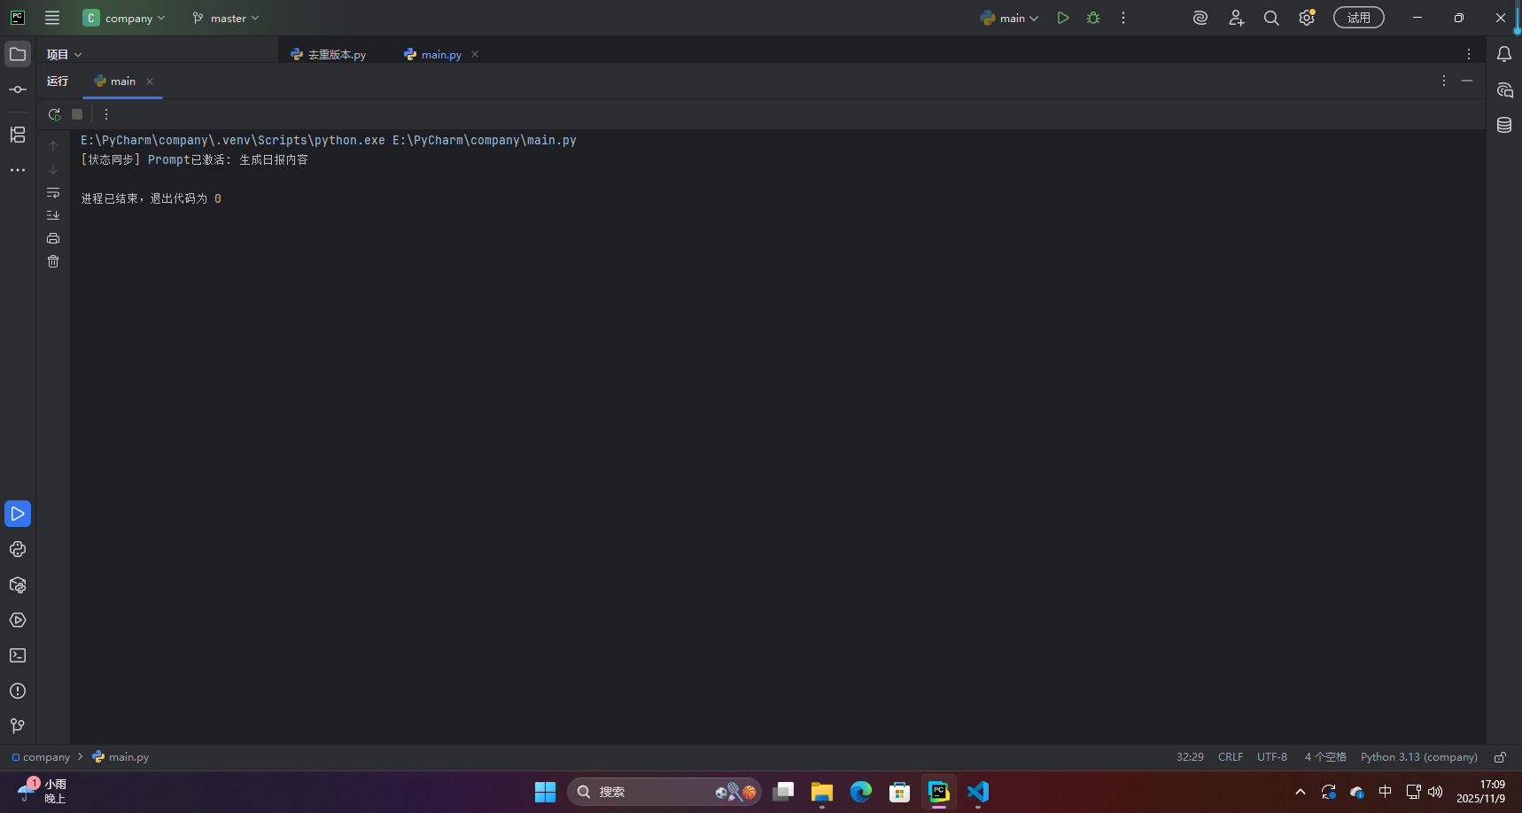Open the Structure tool window
Image resolution: width=1522 pixels, height=813 pixels.
point(18,135)
